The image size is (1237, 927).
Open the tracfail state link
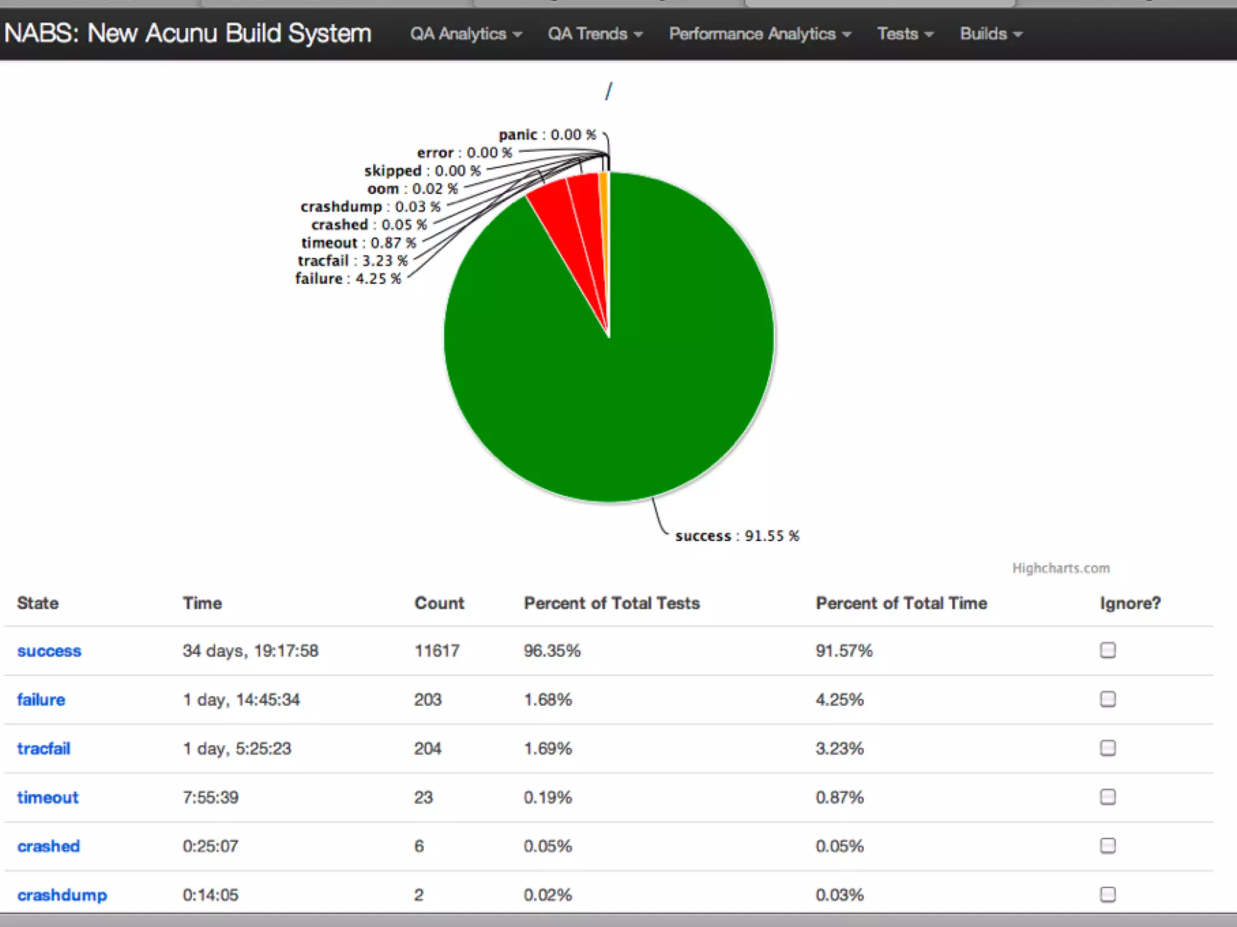tap(43, 748)
